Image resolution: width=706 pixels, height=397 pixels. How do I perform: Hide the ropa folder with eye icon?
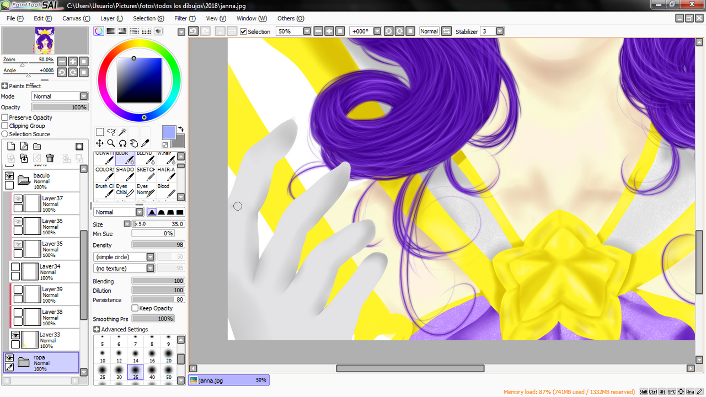coord(9,358)
